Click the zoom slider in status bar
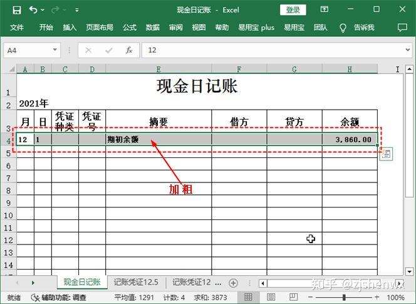 345,297
